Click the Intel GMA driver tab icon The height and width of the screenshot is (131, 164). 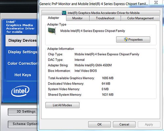tap(64, 13)
